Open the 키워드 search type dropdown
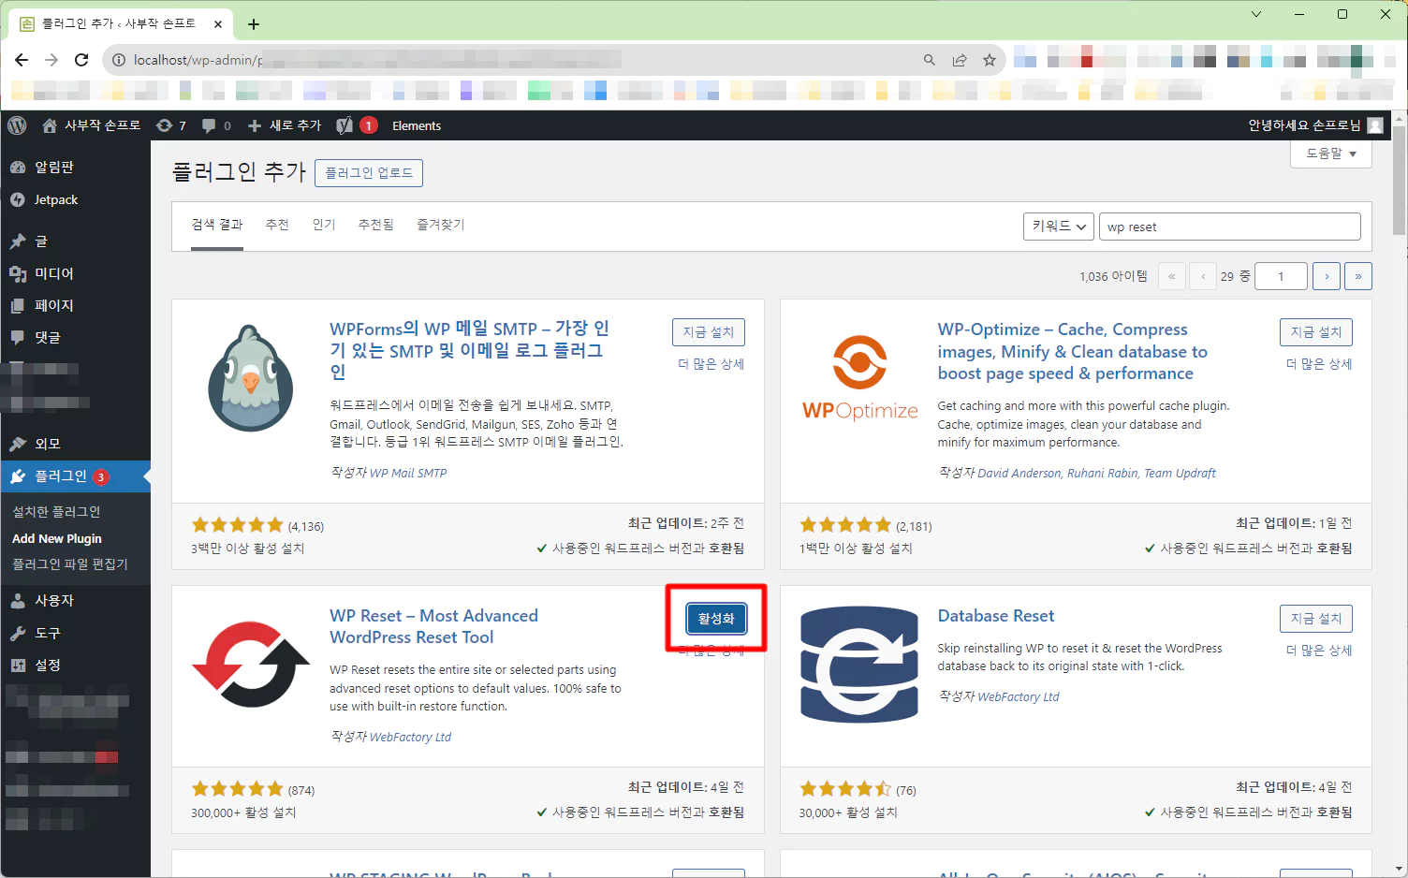This screenshot has height=878, width=1408. click(x=1059, y=227)
